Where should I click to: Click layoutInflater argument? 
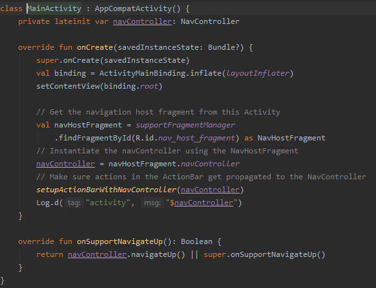pyautogui.click(x=258, y=73)
